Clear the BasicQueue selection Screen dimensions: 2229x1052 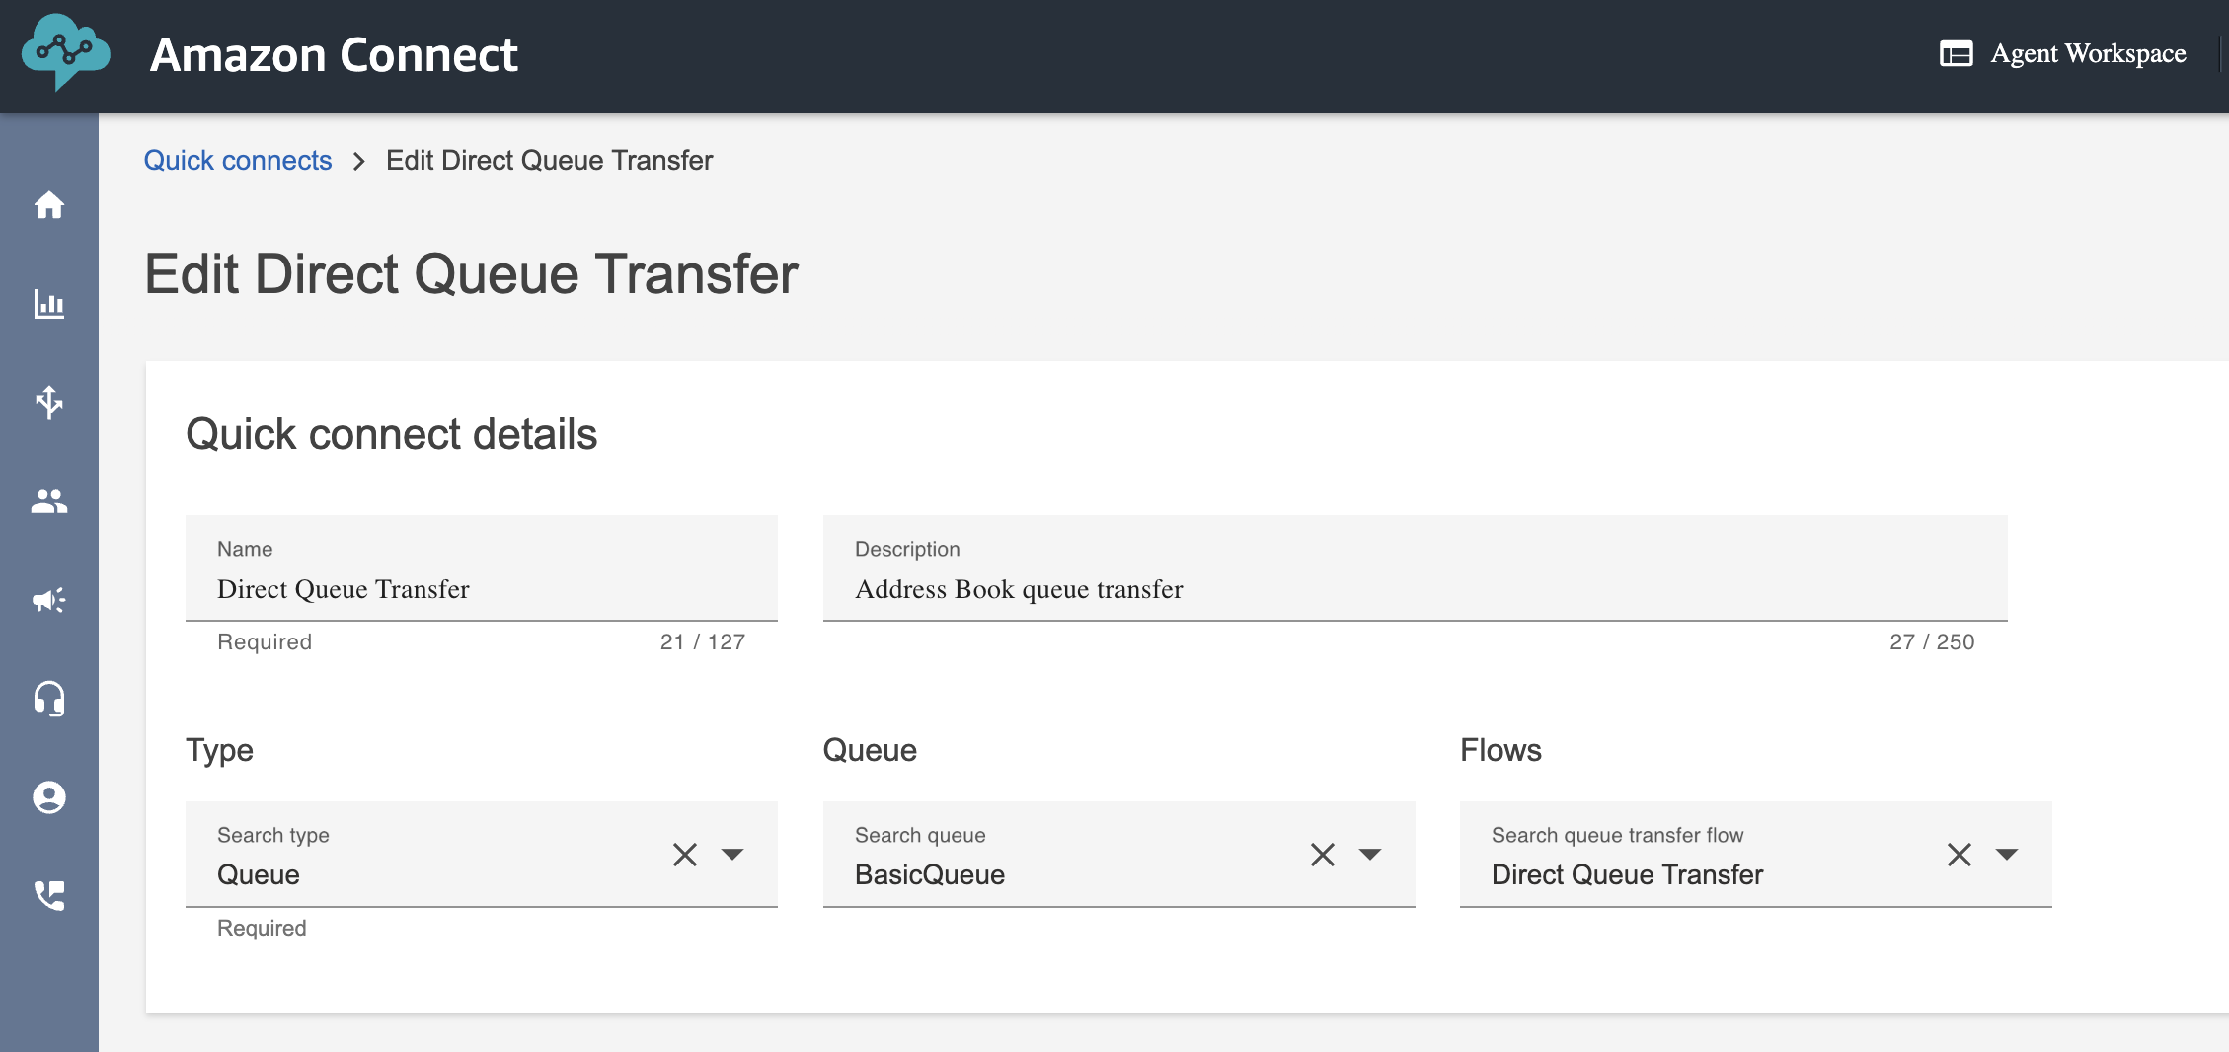[1323, 855]
